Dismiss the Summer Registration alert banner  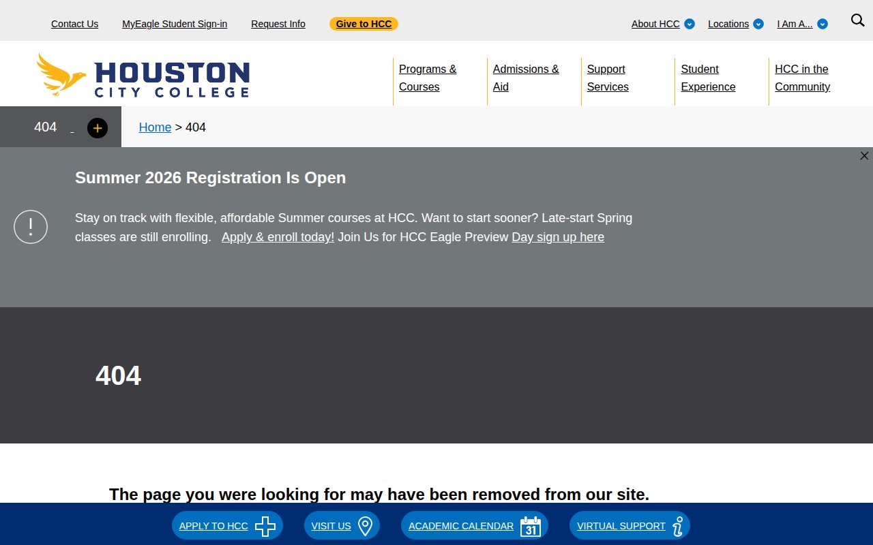coord(864,156)
